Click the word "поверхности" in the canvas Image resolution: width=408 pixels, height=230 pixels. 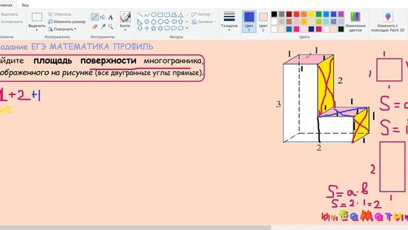click(x=108, y=61)
